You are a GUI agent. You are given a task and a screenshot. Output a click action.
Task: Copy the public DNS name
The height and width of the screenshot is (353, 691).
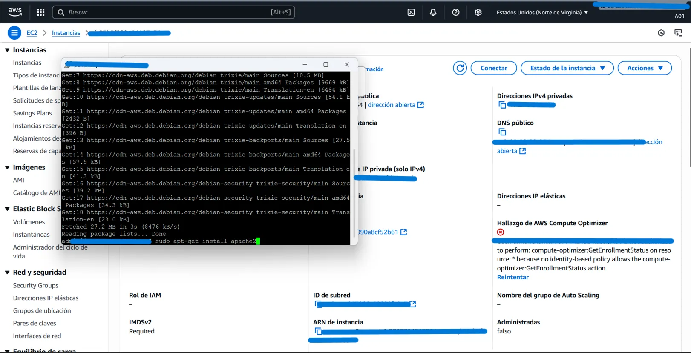pyautogui.click(x=502, y=132)
